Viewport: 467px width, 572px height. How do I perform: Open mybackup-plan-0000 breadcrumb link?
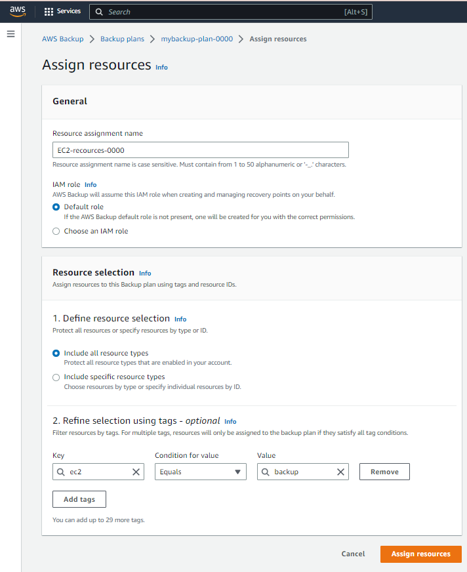click(197, 39)
